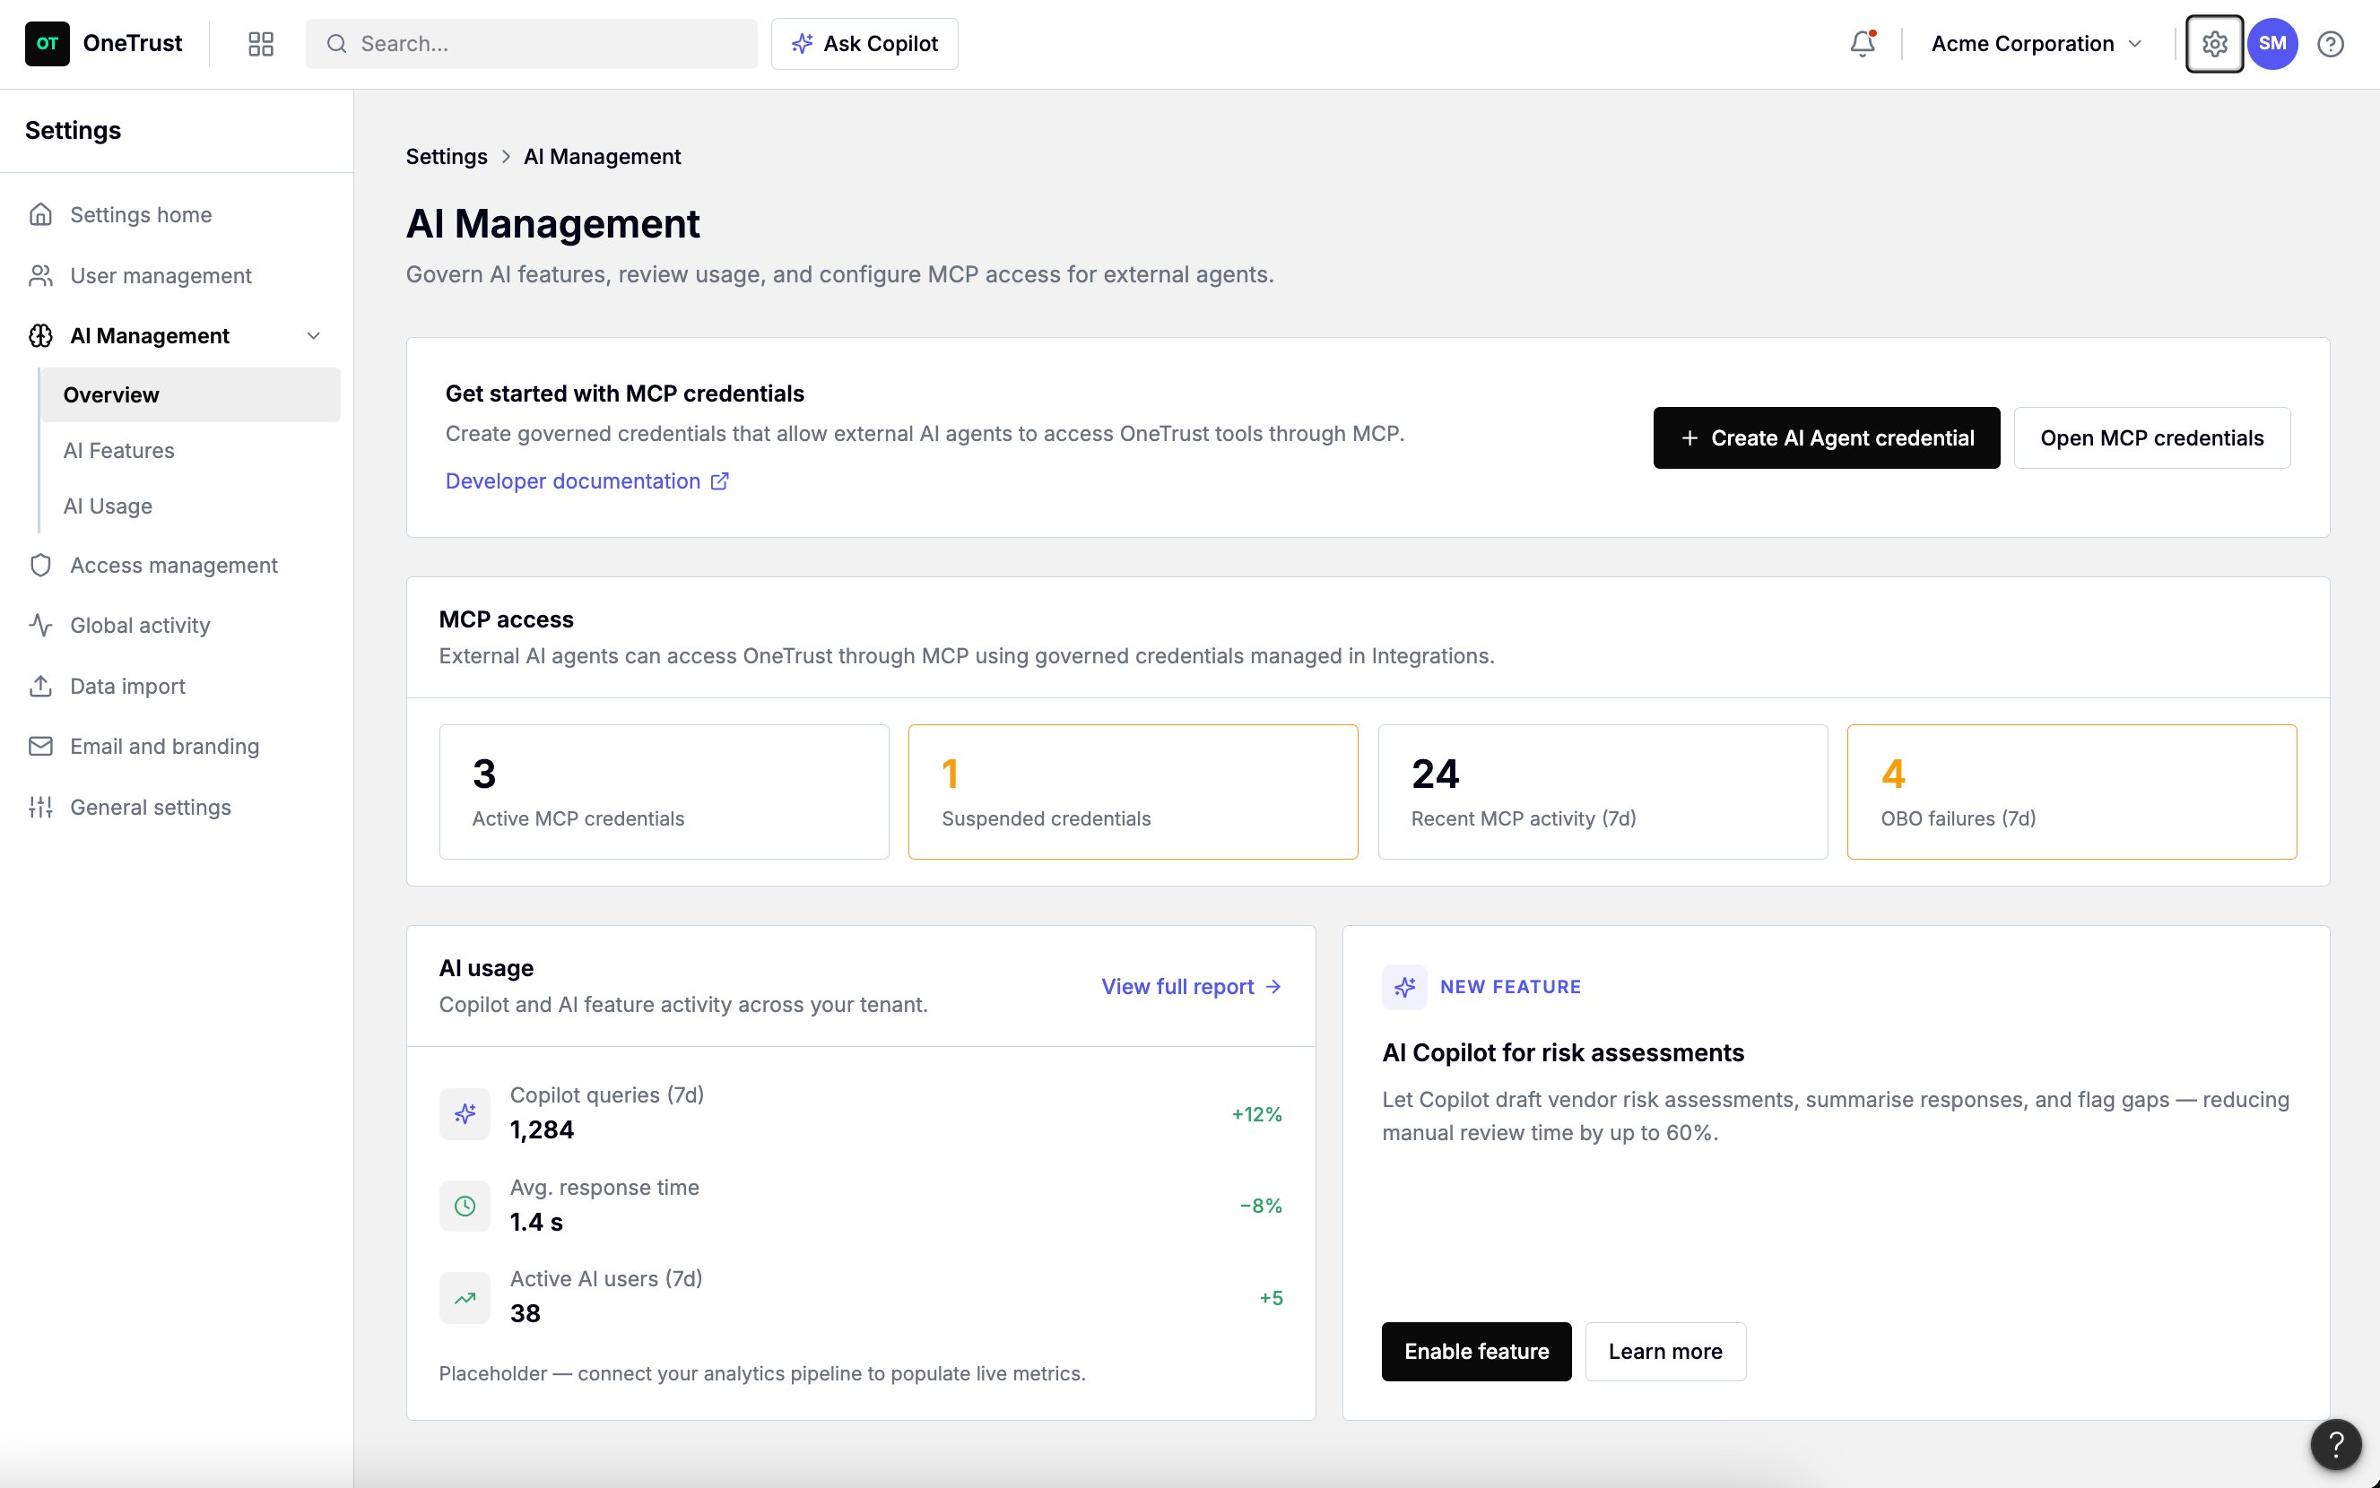Click Learn more button

tap(1665, 1351)
